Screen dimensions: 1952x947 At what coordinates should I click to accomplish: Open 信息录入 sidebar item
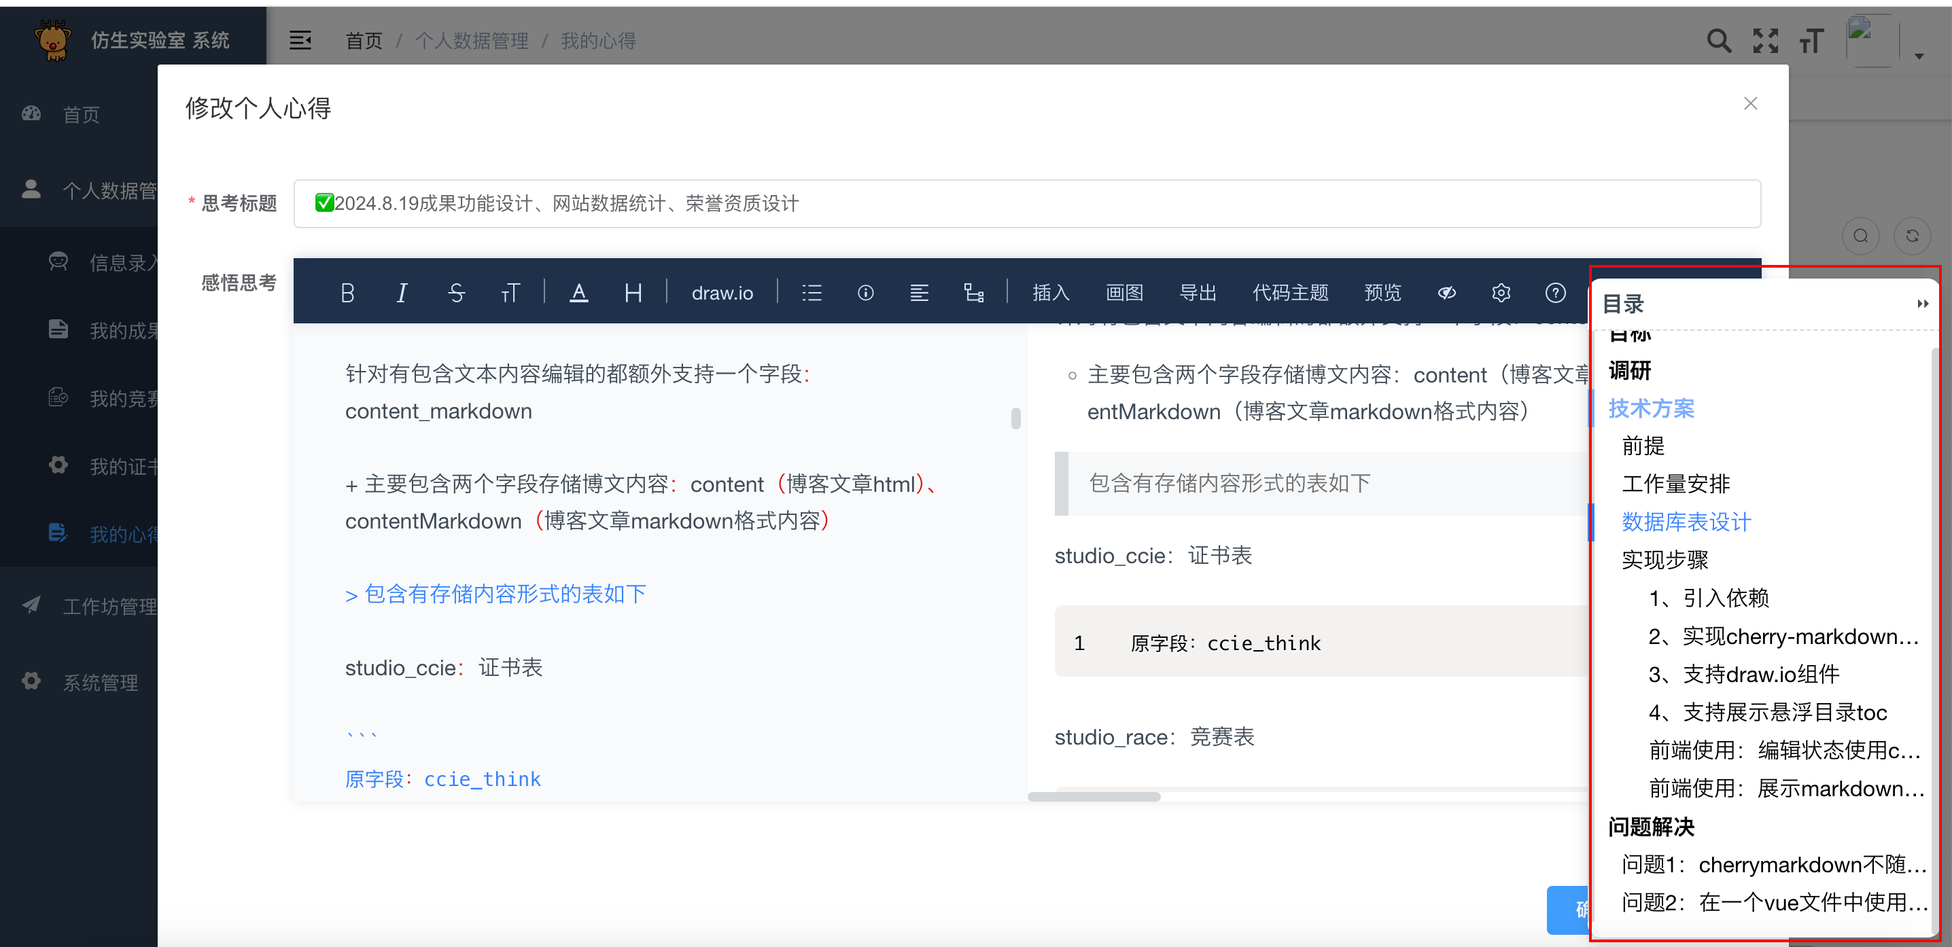pos(79,263)
